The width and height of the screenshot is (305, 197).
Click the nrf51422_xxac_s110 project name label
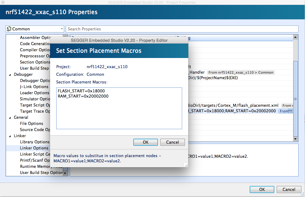click(x=107, y=67)
